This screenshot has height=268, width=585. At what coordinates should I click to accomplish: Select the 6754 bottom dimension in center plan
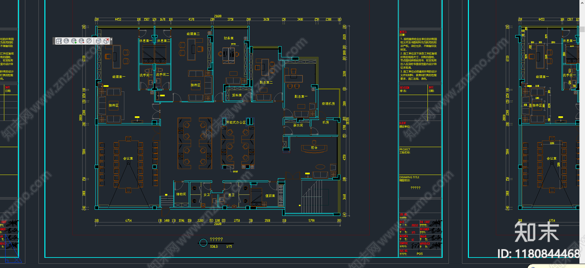pos(128,221)
